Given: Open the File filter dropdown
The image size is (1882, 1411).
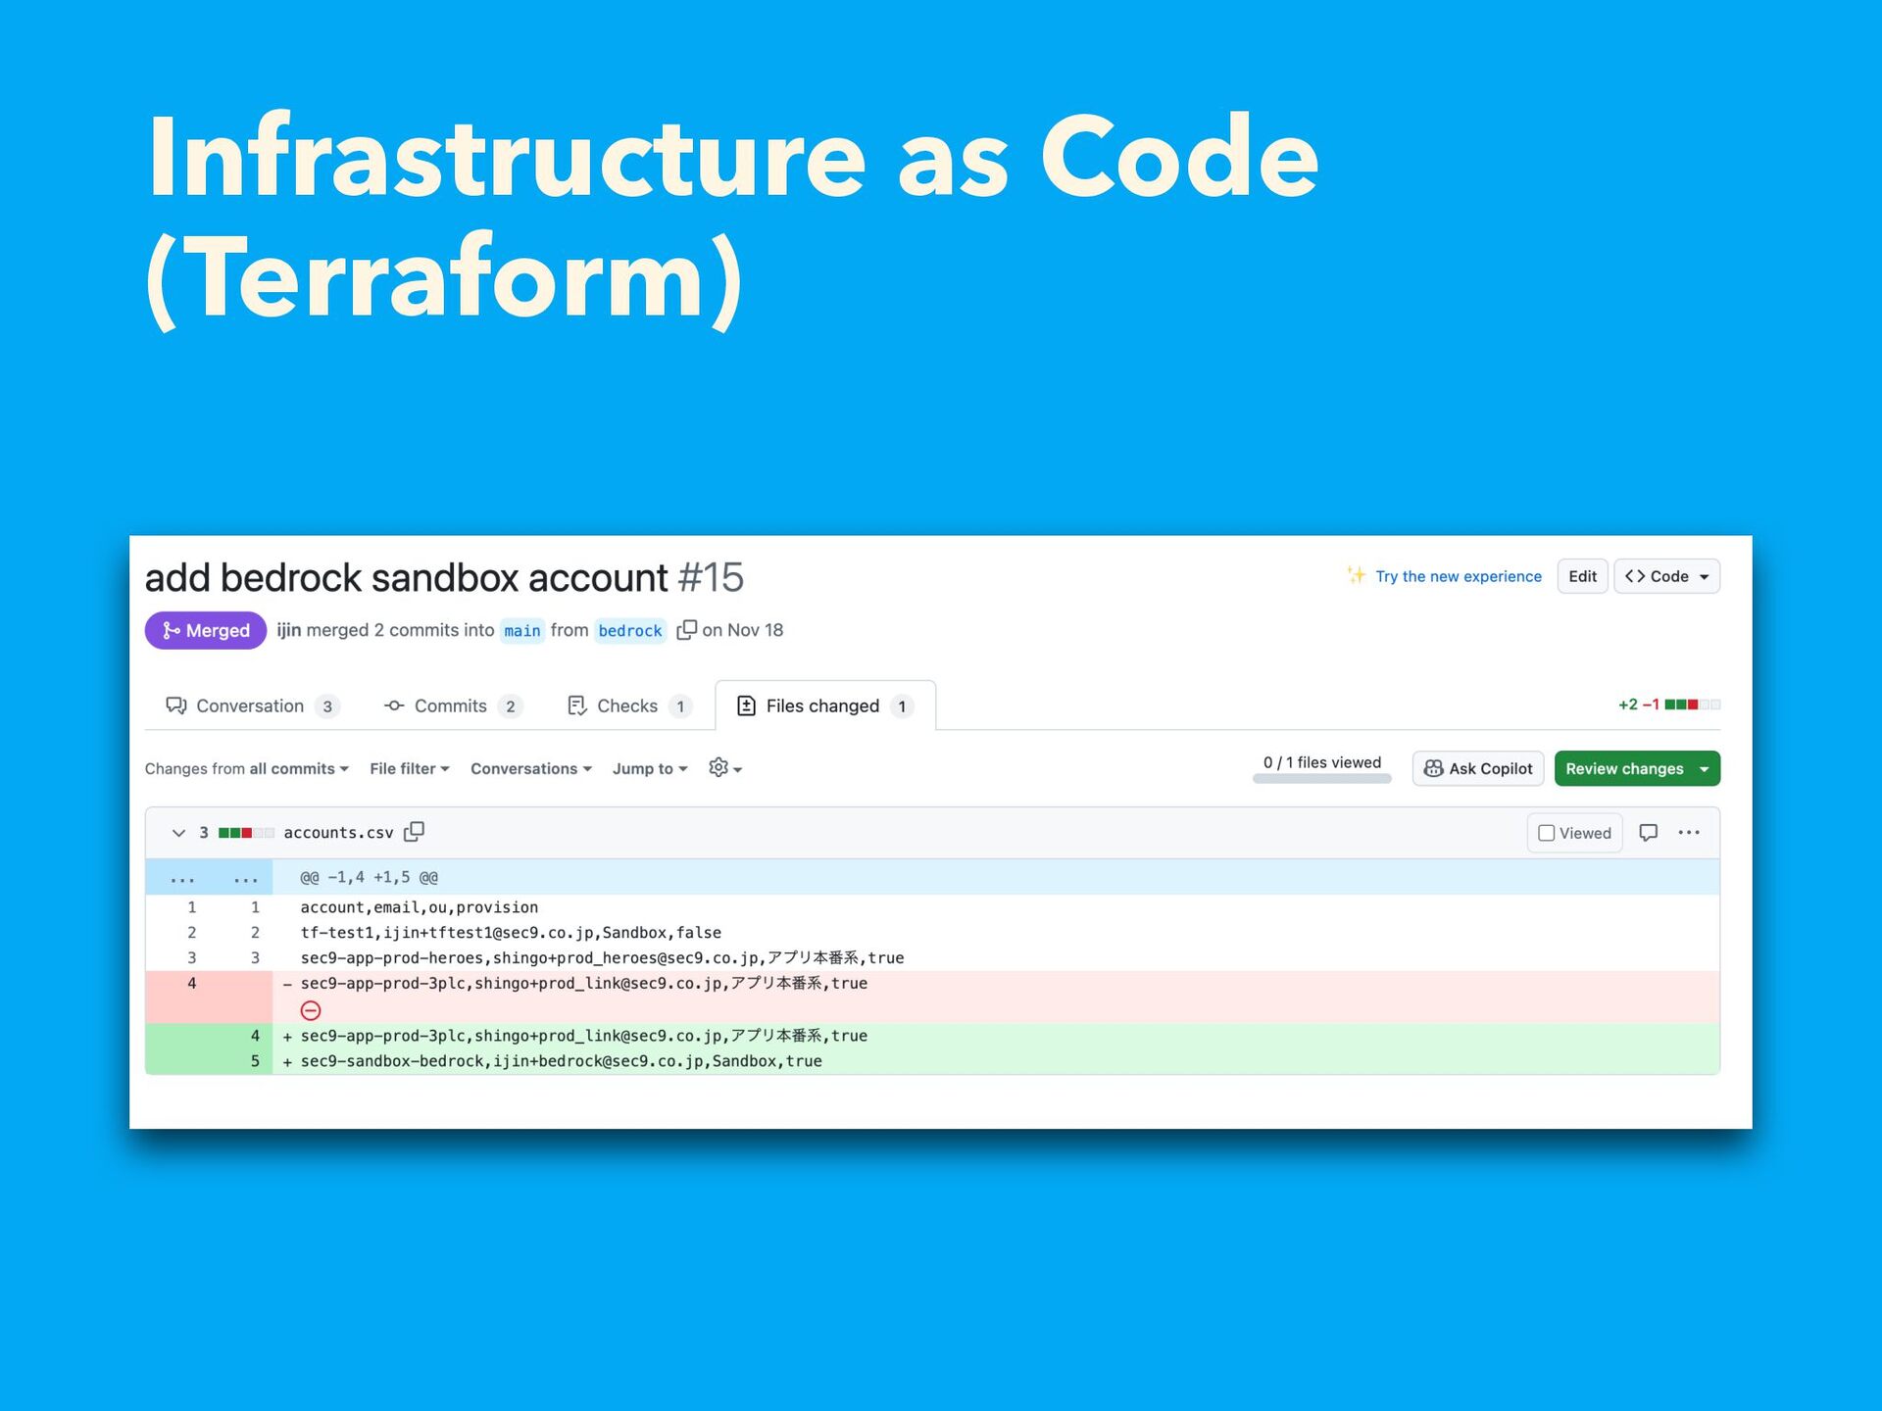Looking at the screenshot, I should [x=409, y=768].
